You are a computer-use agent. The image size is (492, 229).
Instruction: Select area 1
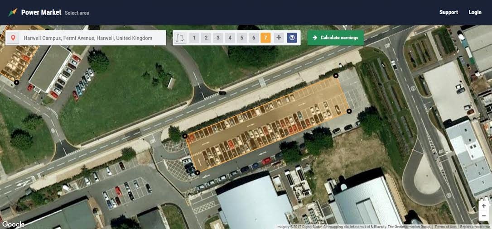(x=194, y=38)
